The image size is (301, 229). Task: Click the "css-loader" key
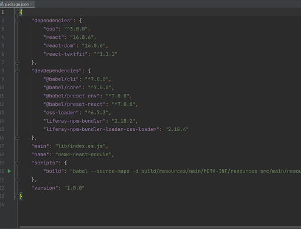61,113
